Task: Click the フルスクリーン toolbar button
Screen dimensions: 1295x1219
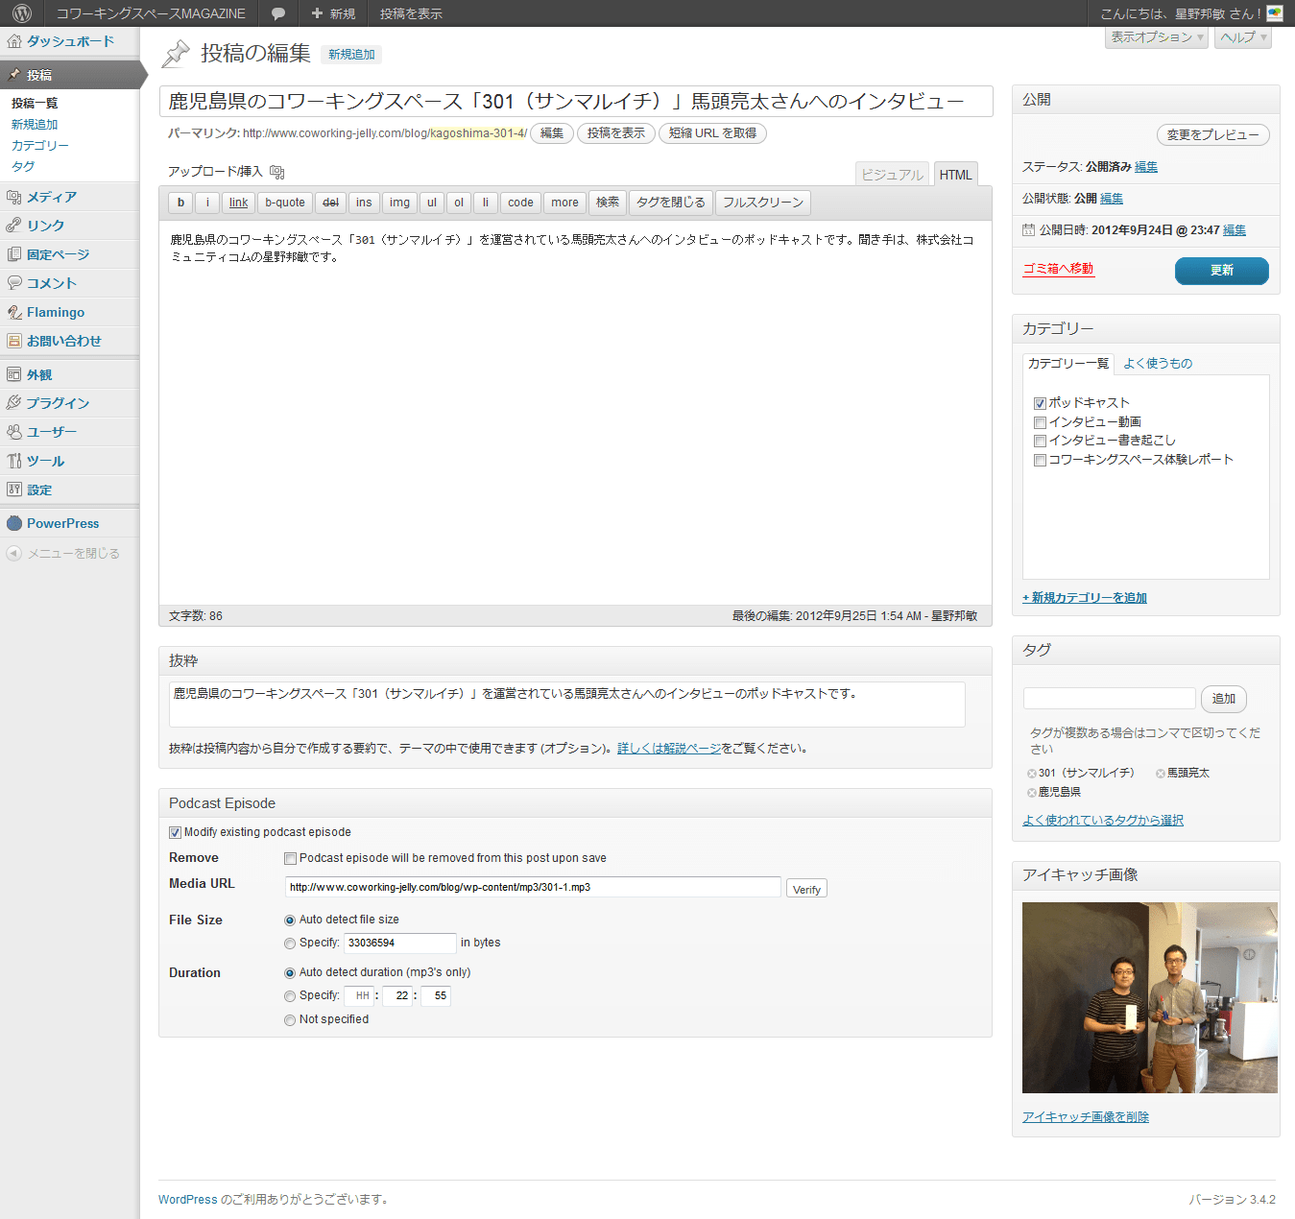Action: (763, 203)
